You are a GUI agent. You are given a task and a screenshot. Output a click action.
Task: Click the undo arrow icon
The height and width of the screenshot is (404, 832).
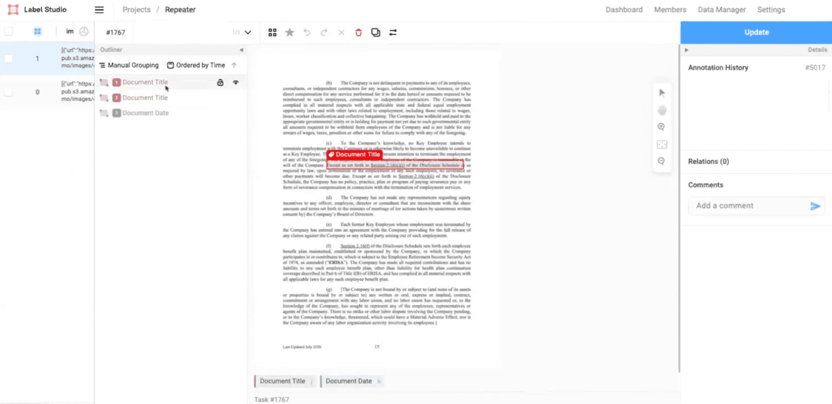click(x=307, y=32)
